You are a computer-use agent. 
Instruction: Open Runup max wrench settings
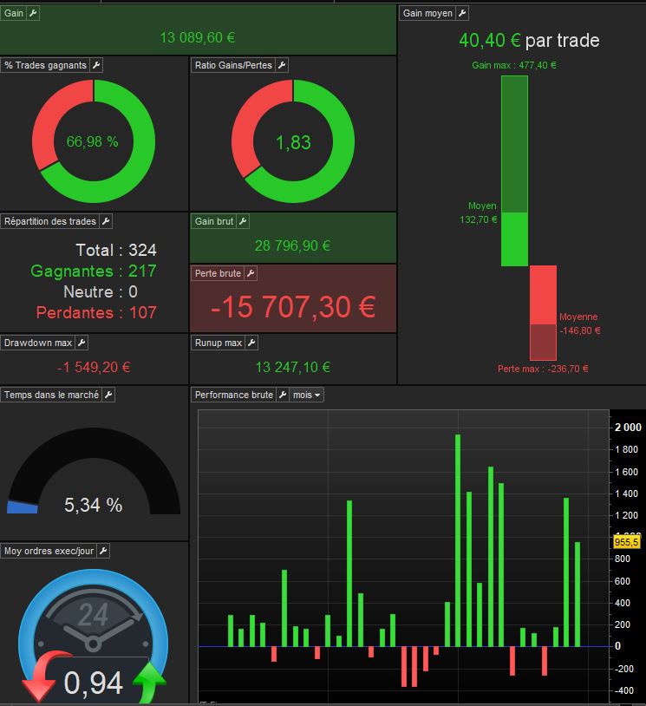click(x=251, y=343)
